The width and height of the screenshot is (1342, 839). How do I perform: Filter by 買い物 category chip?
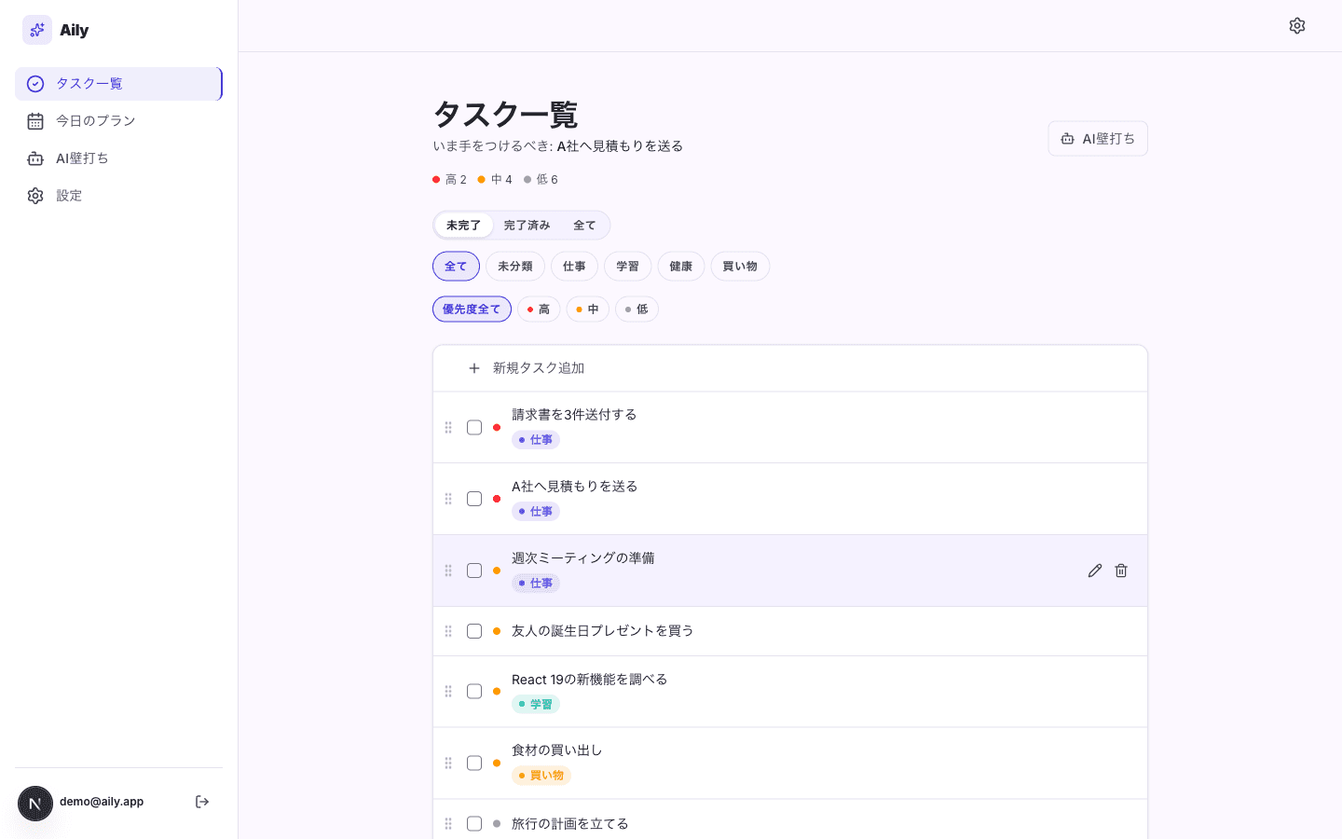(740, 267)
